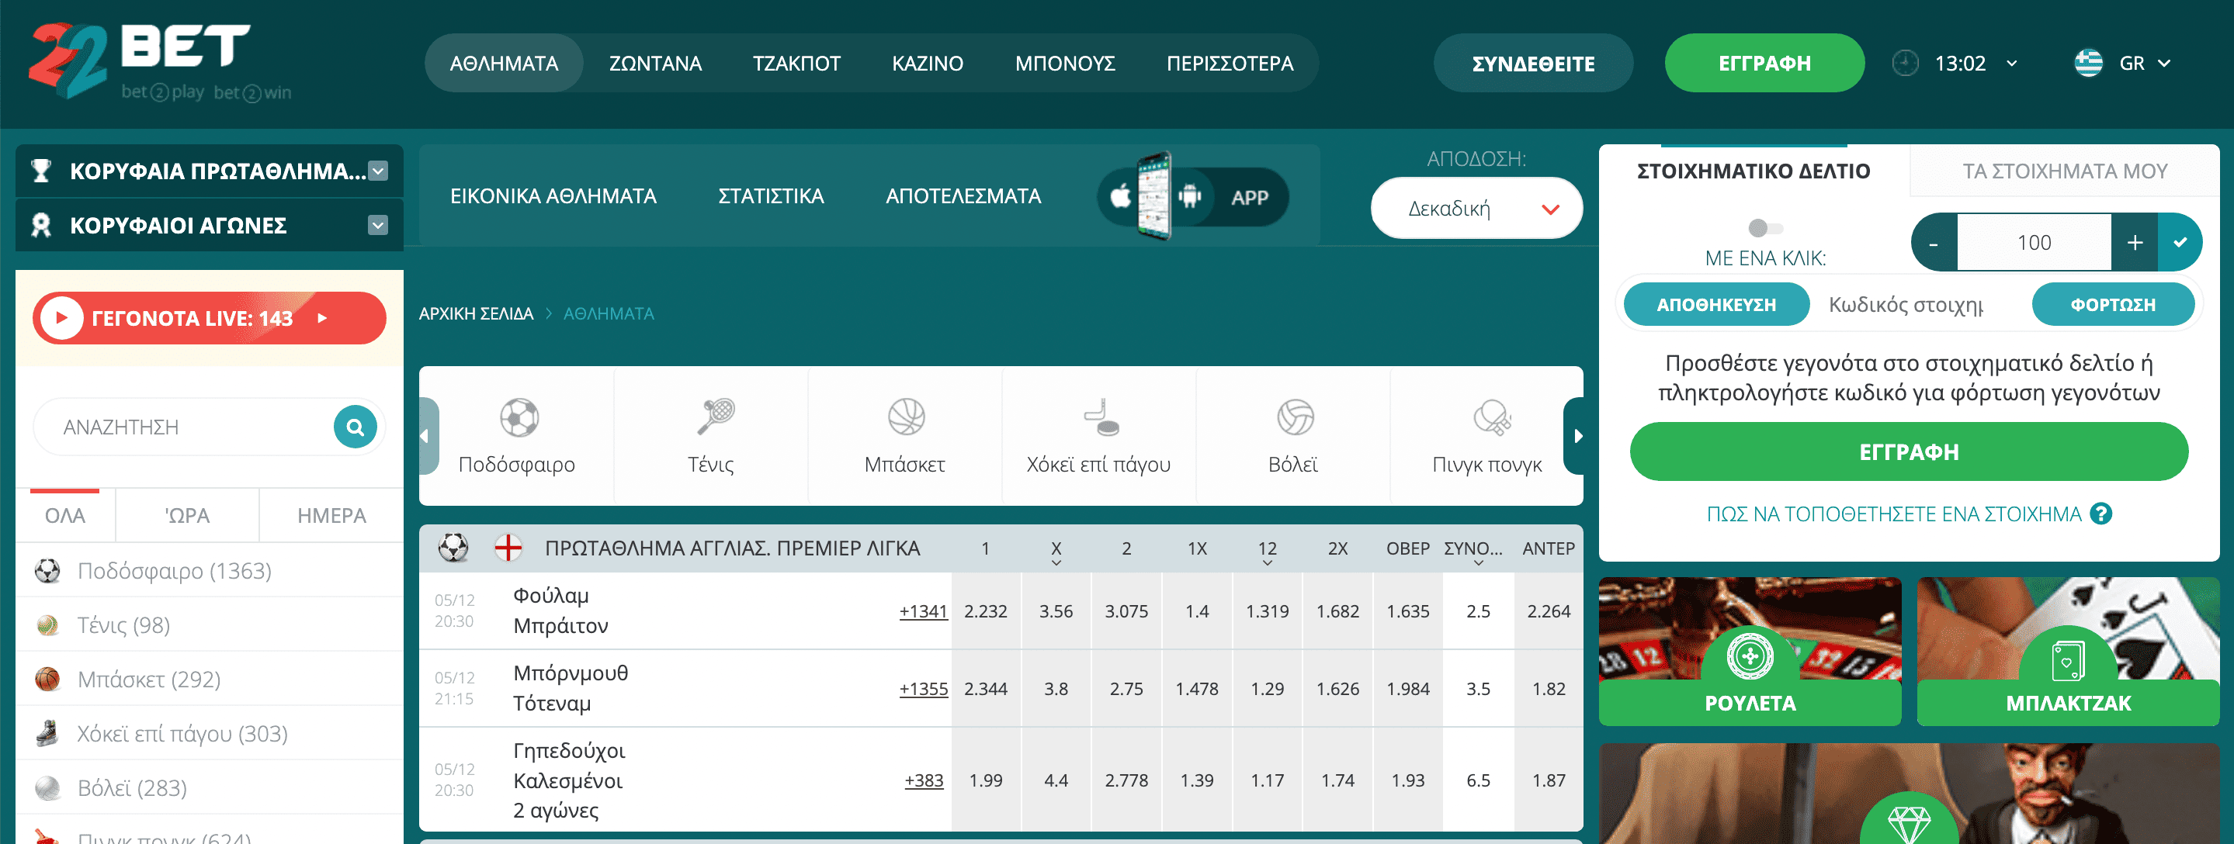Click the header ΕΓΓΡΑΦΗ button

1764,64
